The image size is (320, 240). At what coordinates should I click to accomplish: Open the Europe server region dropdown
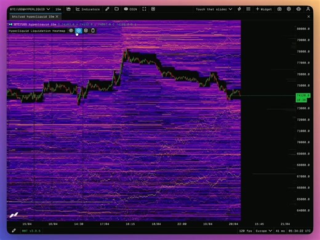pyautogui.click(x=263, y=231)
